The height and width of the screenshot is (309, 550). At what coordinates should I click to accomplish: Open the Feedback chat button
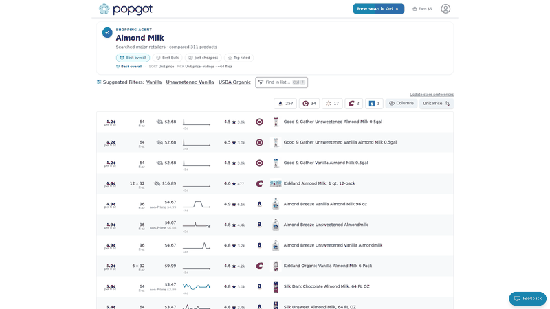click(x=528, y=299)
